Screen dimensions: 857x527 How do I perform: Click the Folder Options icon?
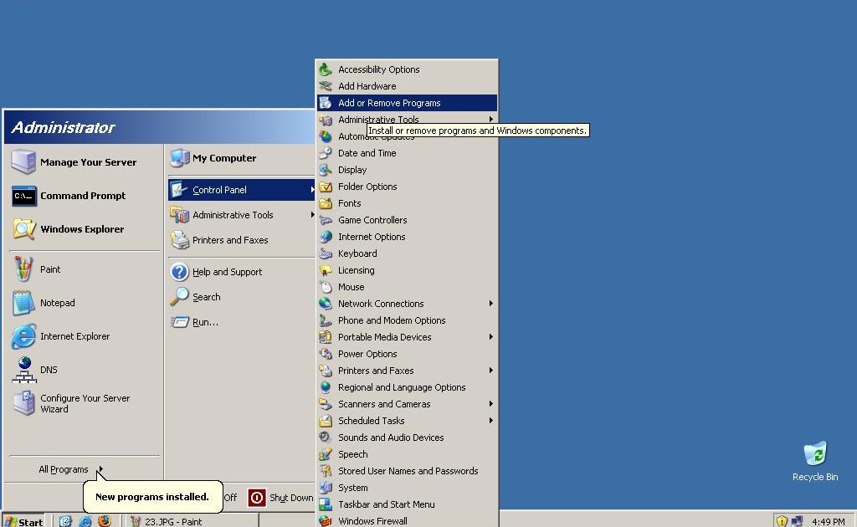[326, 187]
